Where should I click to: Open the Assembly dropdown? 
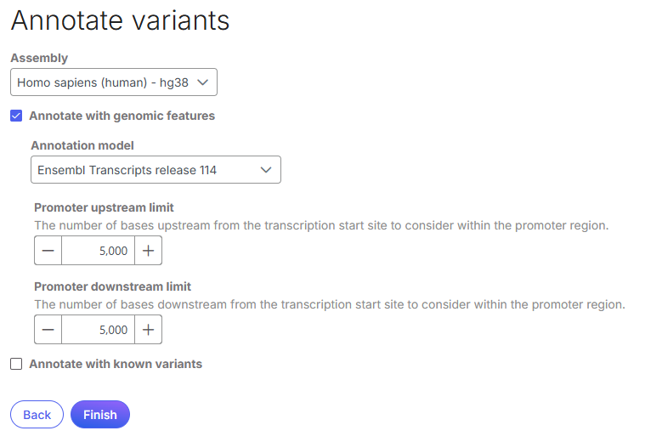[114, 82]
